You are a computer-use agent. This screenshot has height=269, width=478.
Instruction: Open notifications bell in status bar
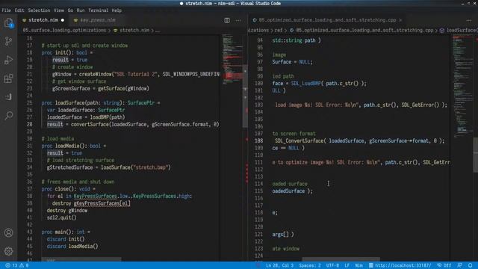pyautogui.click(x=471, y=265)
